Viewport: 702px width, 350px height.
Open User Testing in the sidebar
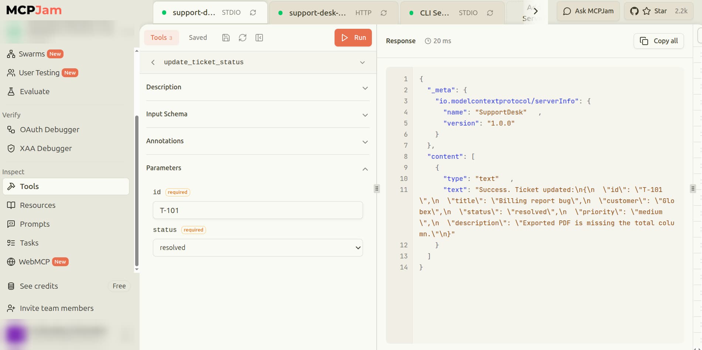[x=42, y=73]
